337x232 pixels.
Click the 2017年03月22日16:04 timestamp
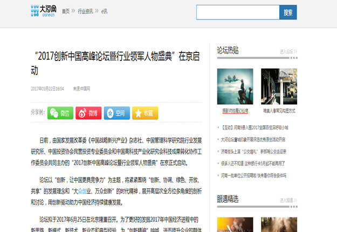47,88
